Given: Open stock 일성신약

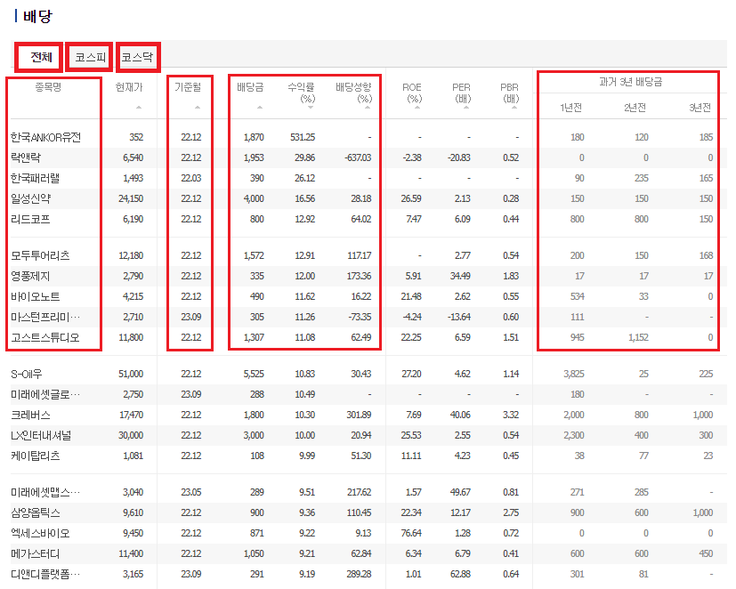Looking at the screenshot, I should (30, 198).
